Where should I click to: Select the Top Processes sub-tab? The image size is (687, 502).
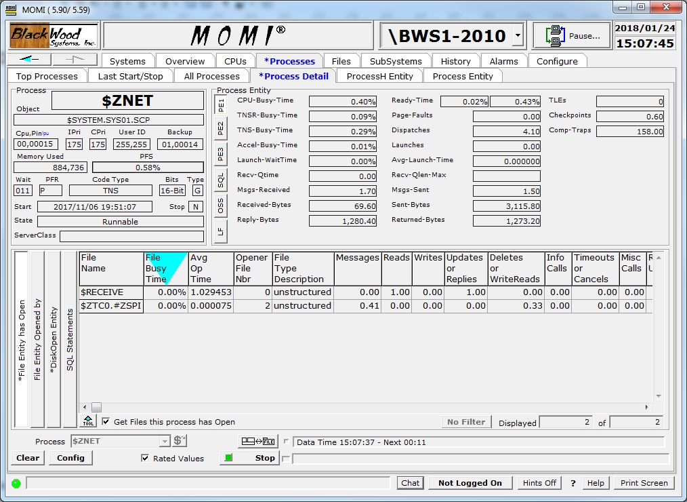(47, 76)
